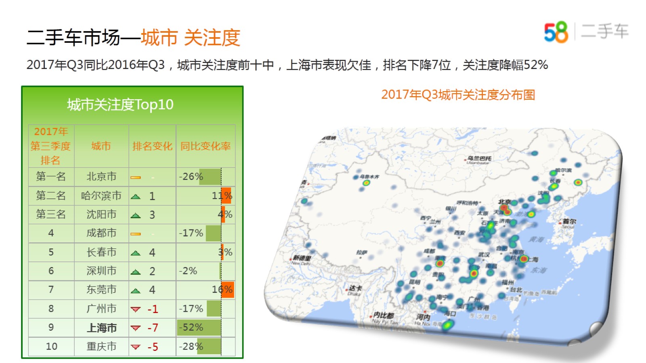Click the 第三名 rank cell
646x363 pixels.
click(x=51, y=214)
